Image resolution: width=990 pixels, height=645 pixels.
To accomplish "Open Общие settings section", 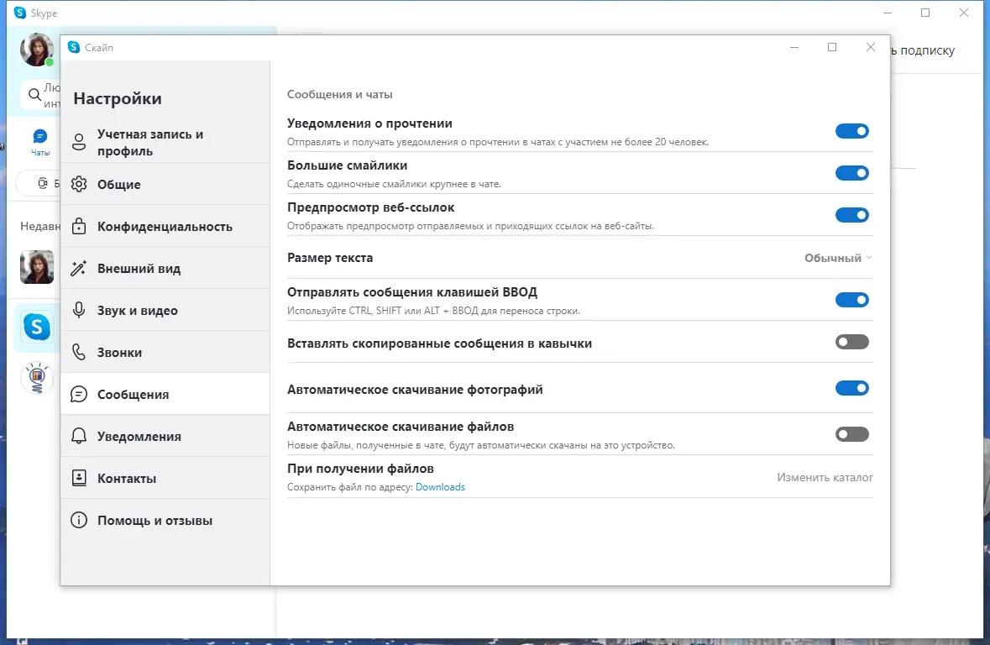I will (x=165, y=184).
